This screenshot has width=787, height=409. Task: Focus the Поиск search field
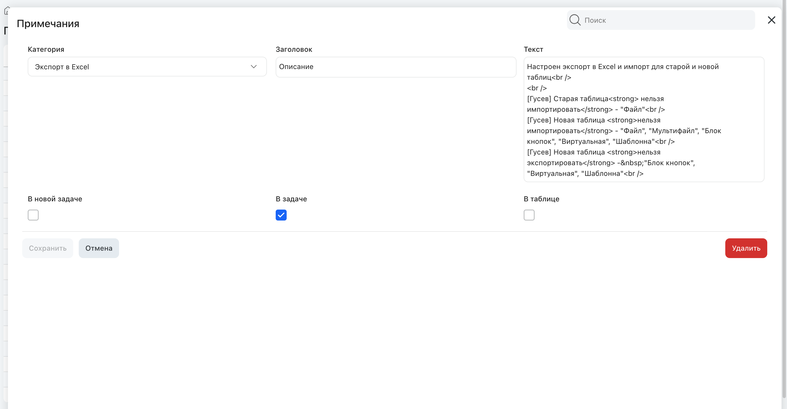point(661,20)
